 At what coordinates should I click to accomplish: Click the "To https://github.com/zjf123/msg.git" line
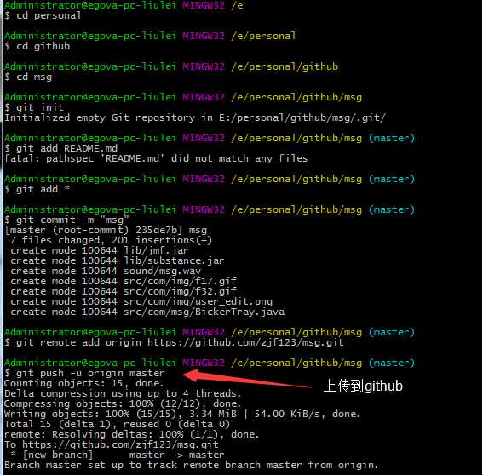[112, 444]
